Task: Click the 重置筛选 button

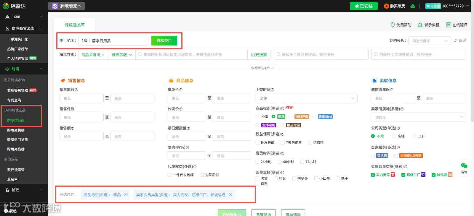Action: pyautogui.click(x=264, y=213)
